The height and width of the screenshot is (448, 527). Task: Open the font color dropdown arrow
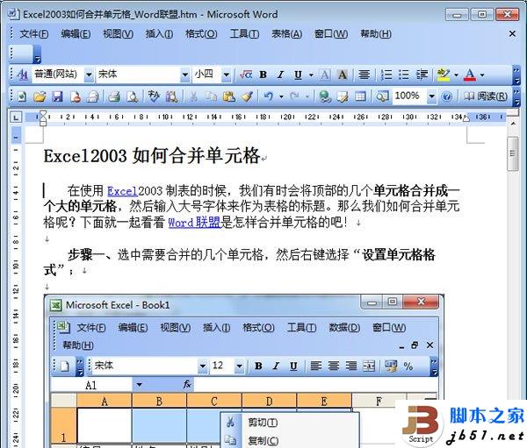tap(482, 75)
